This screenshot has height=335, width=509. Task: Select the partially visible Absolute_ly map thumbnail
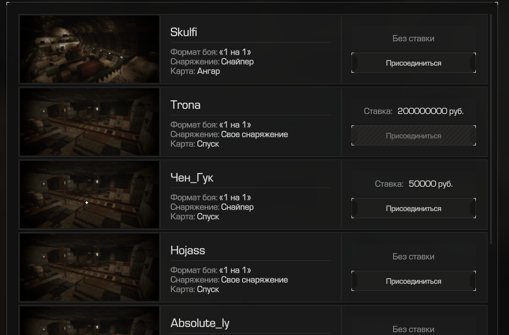(x=89, y=321)
